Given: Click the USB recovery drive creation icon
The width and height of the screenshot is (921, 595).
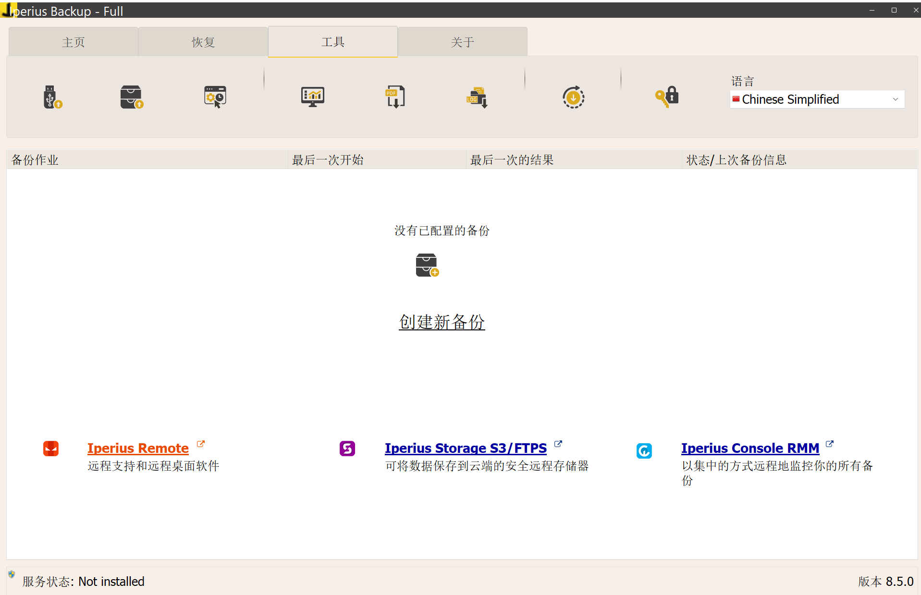Looking at the screenshot, I should point(53,97).
